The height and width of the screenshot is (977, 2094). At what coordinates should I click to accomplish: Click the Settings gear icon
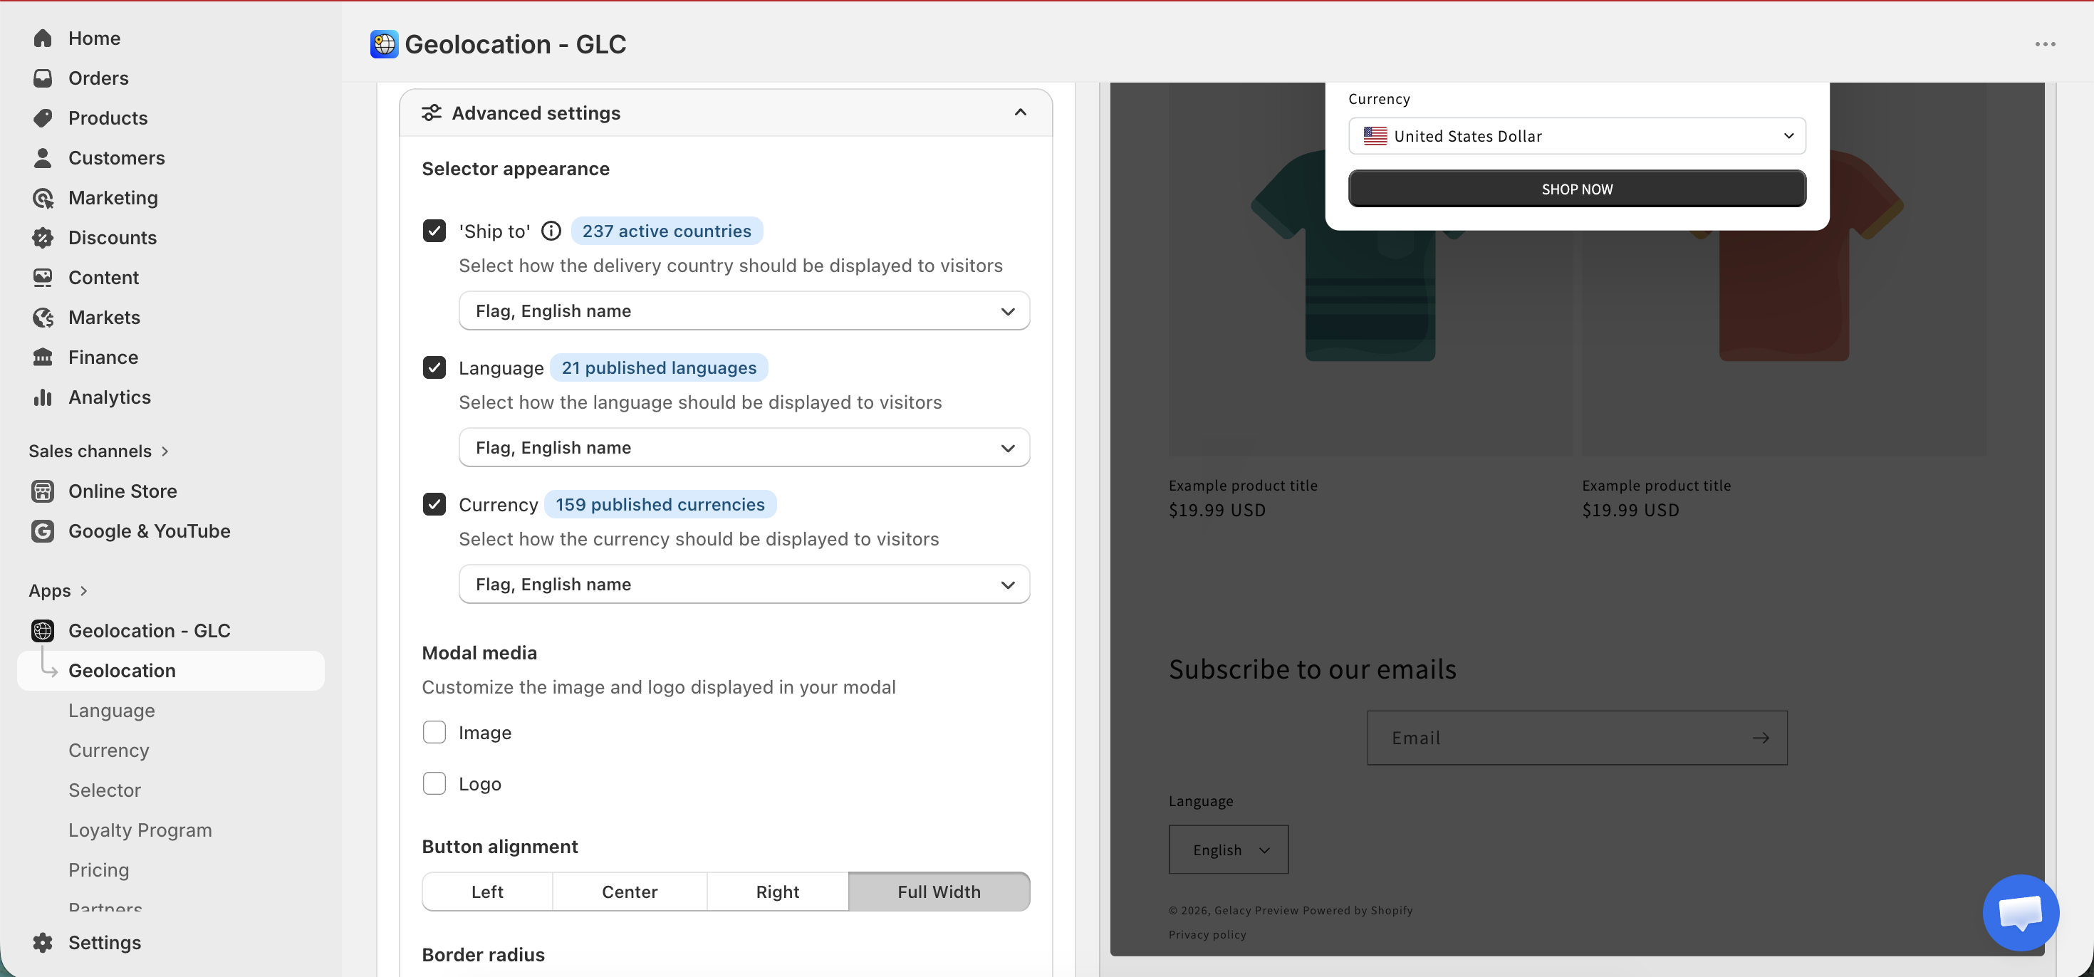pos(42,942)
